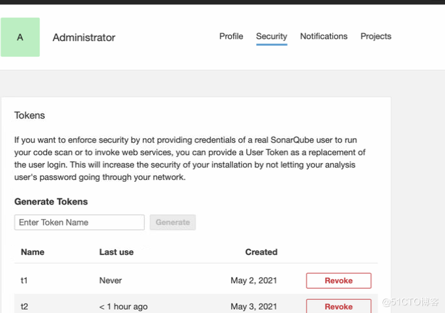Open the Profile tab
445x313 pixels.
point(231,37)
